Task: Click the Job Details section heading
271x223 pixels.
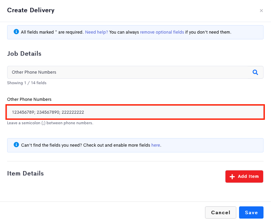Action: [24, 54]
